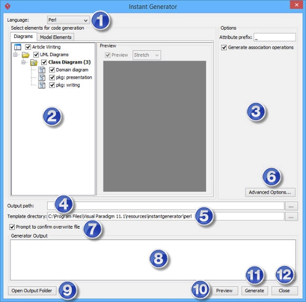The width and height of the screenshot is (306, 302).
Task: Browse for Template directory with ellipsis button
Action: pyautogui.click(x=291, y=216)
